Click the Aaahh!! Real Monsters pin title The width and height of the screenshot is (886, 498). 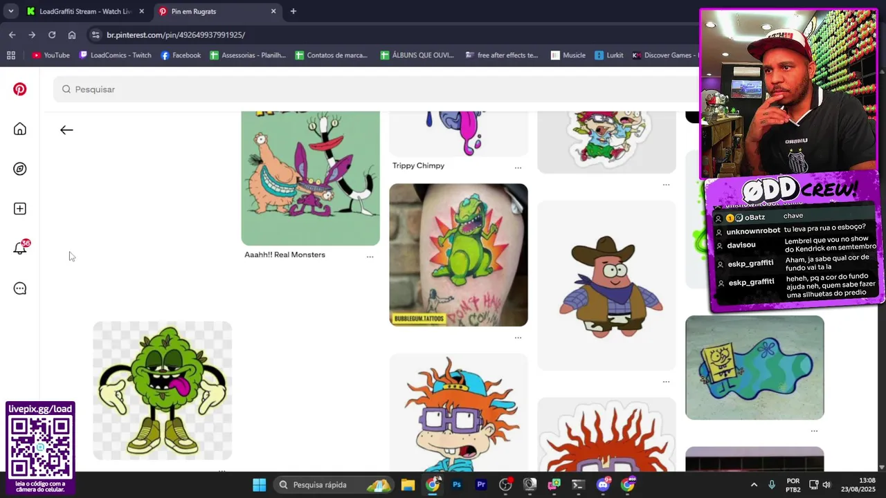click(284, 255)
